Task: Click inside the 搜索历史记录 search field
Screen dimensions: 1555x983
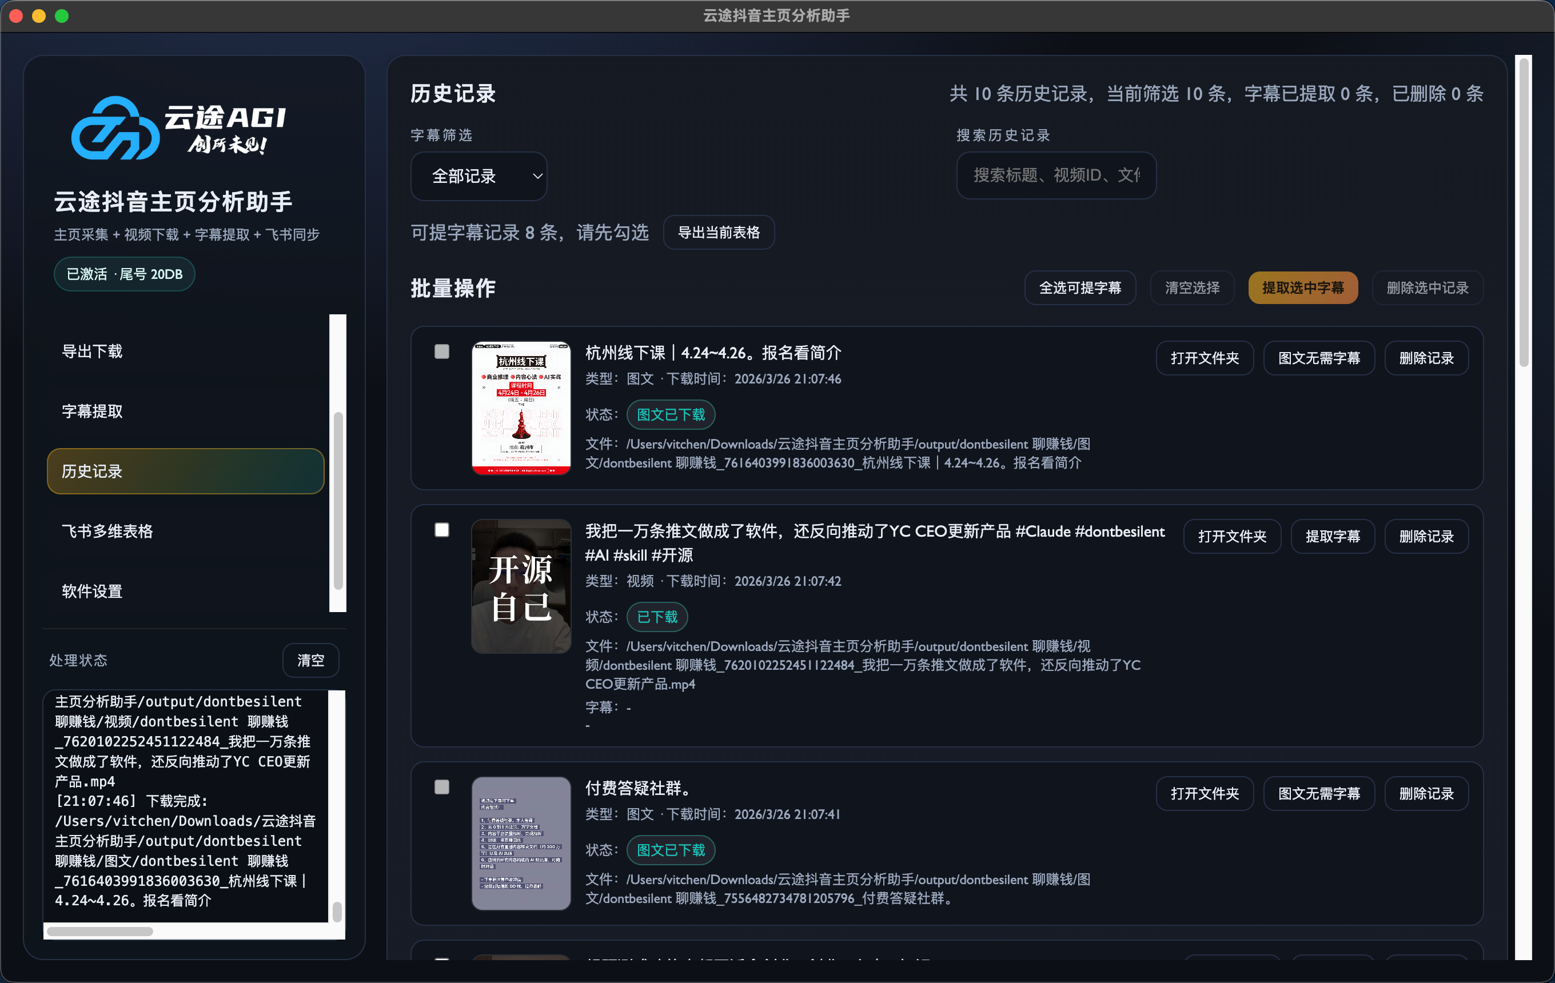Action: pyautogui.click(x=1055, y=175)
